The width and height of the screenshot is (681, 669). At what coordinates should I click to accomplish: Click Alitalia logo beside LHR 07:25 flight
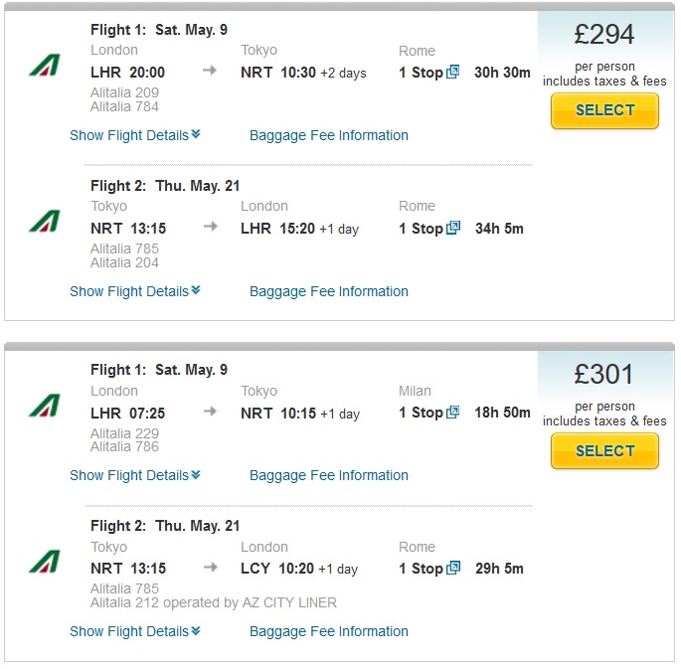coord(45,406)
